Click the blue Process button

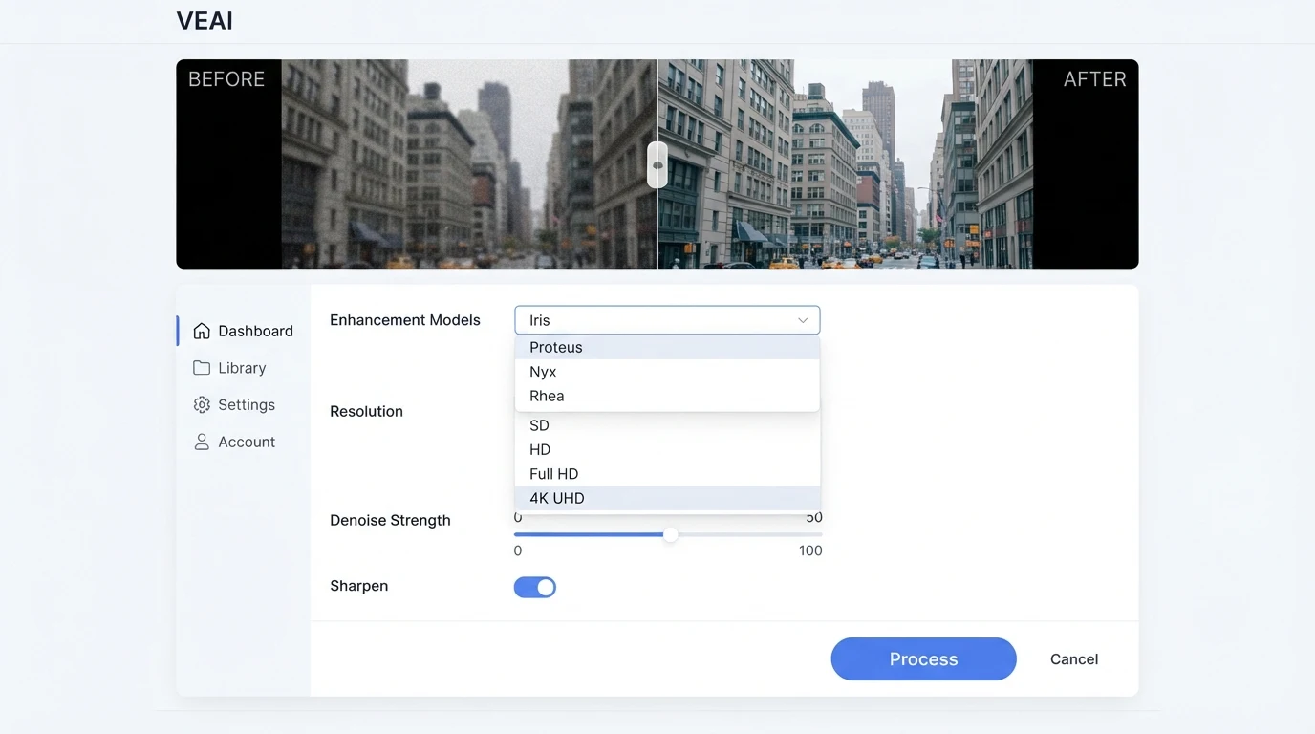(923, 658)
